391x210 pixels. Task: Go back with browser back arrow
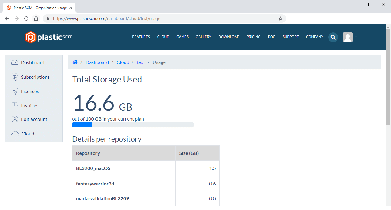coord(7,18)
